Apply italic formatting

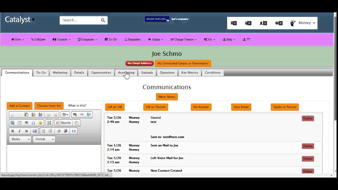(x=19, y=131)
